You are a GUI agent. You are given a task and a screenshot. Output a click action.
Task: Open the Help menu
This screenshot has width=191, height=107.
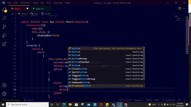[x=67, y=3]
